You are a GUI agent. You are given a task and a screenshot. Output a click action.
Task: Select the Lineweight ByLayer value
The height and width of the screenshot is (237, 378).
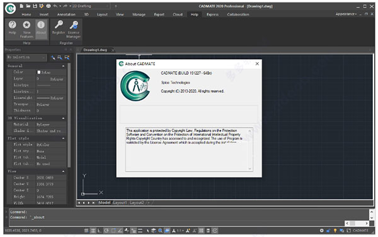pyautogui.click(x=50, y=98)
